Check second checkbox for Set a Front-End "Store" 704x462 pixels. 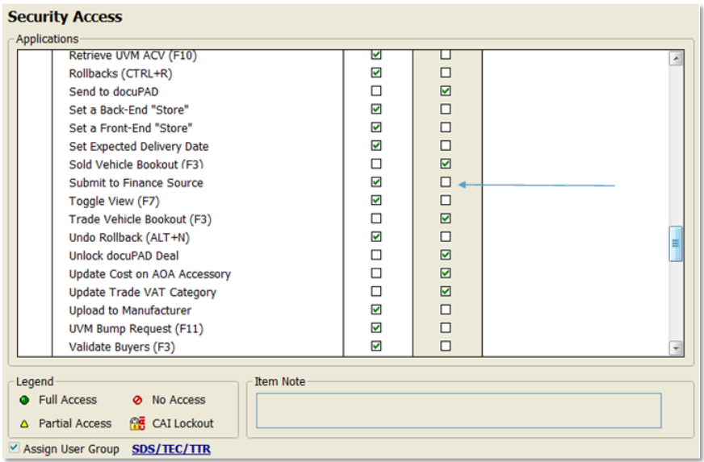pyautogui.click(x=446, y=127)
